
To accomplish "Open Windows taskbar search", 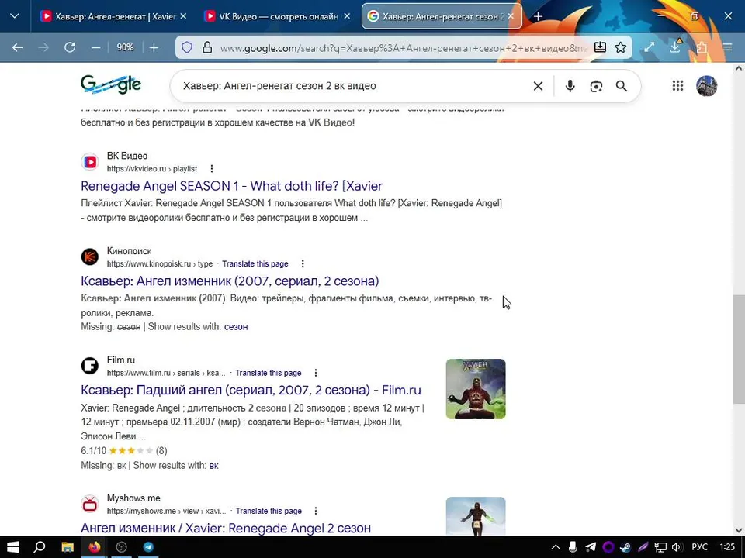I will coord(40,547).
